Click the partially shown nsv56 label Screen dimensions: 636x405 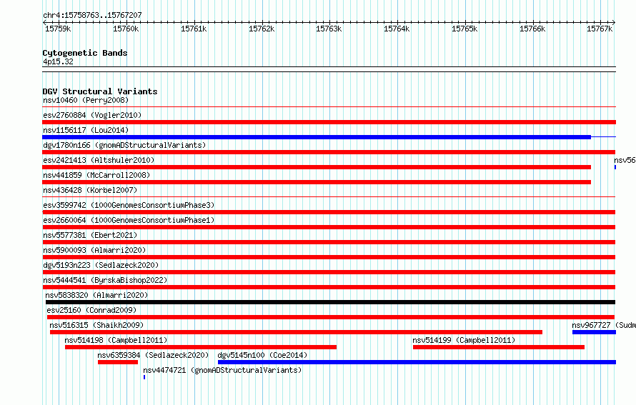(x=625, y=160)
